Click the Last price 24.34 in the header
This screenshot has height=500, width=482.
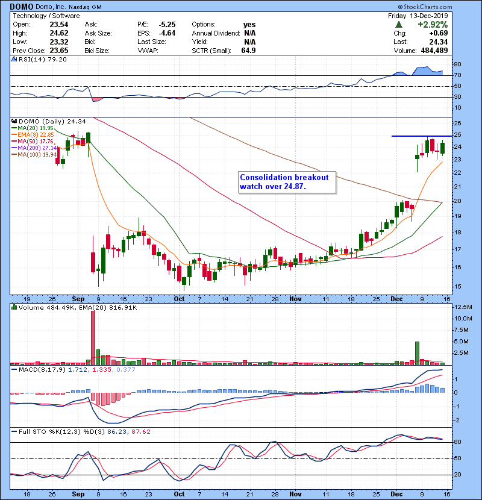click(439, 42)
